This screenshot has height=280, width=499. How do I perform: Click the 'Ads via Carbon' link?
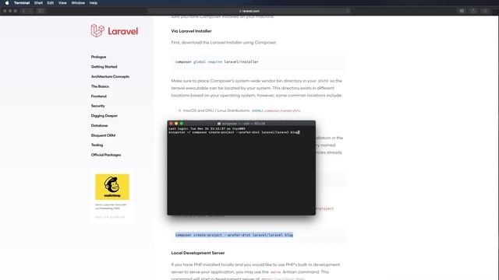[110, 217]
